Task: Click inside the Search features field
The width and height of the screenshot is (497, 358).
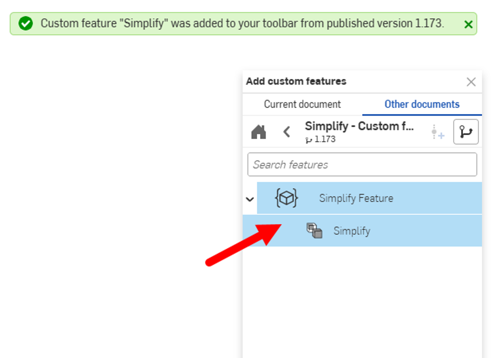Action: [362, 164]
